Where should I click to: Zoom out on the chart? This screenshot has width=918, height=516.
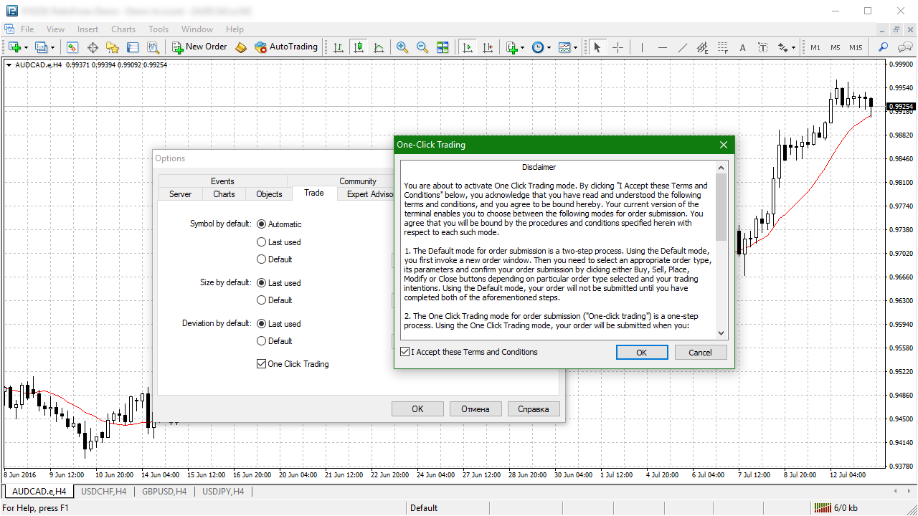(422, 47)
